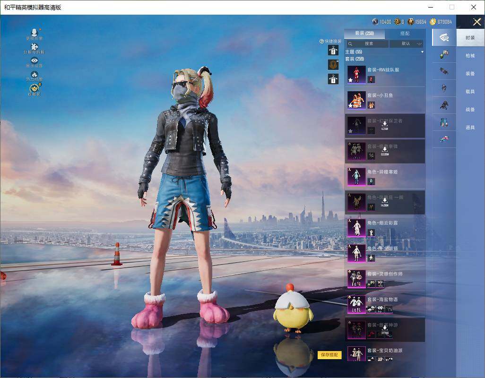Switch to the 搭配 tab
The height and width of the screenshot is (378, 485).
pos(405,34)
